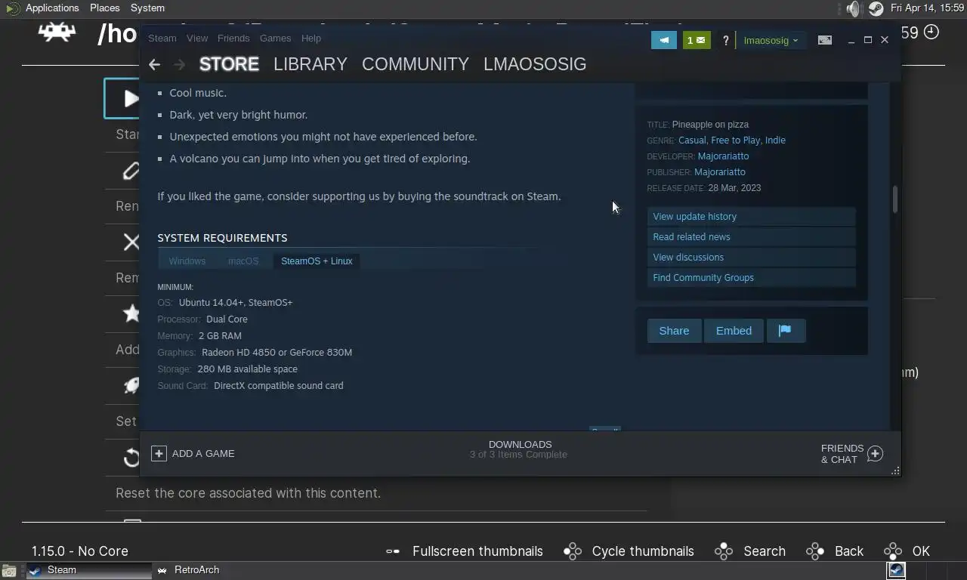
Task: Go to the STORE section
Action: tap(229, 64)
